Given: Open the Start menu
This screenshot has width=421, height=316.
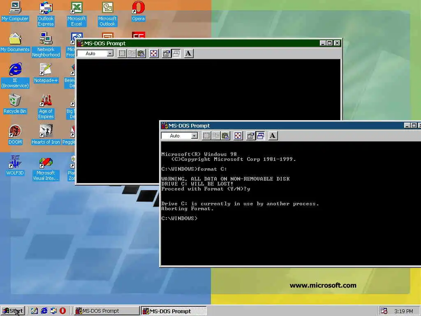Looking at the screenshot, I should pos(13,311).
